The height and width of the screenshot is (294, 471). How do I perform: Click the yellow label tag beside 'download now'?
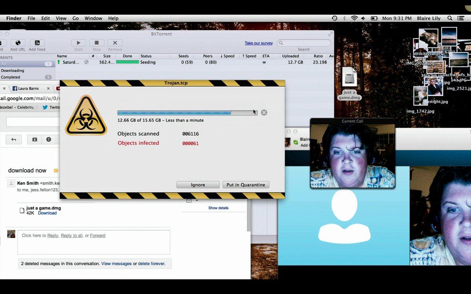pos(56,171)
